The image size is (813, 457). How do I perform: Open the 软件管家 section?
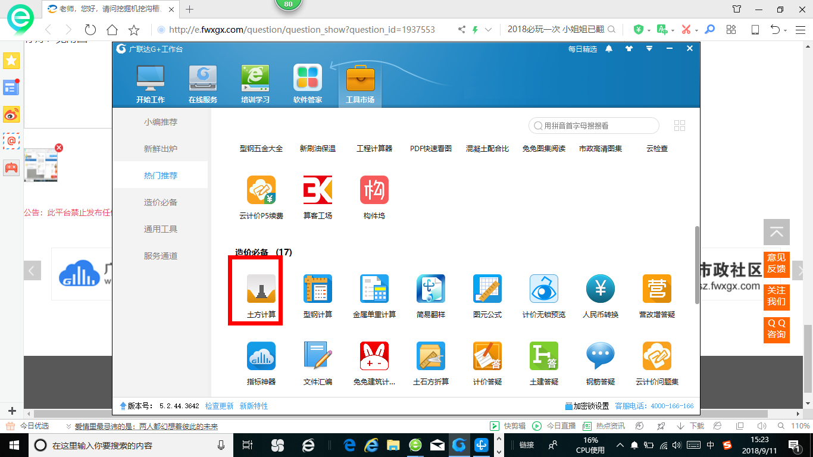(x=308, y=84)
